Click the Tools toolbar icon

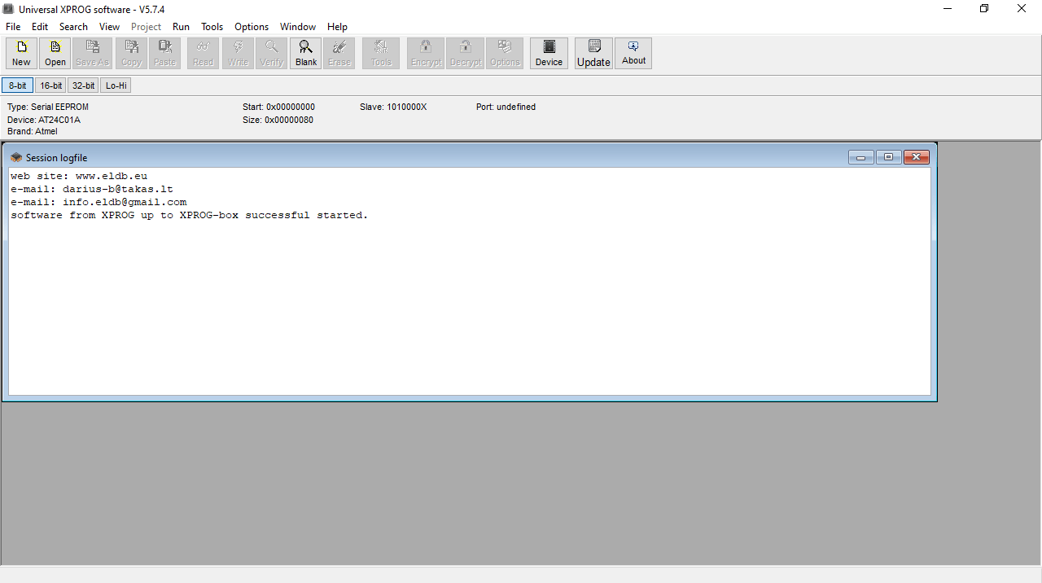pos(381,53)
